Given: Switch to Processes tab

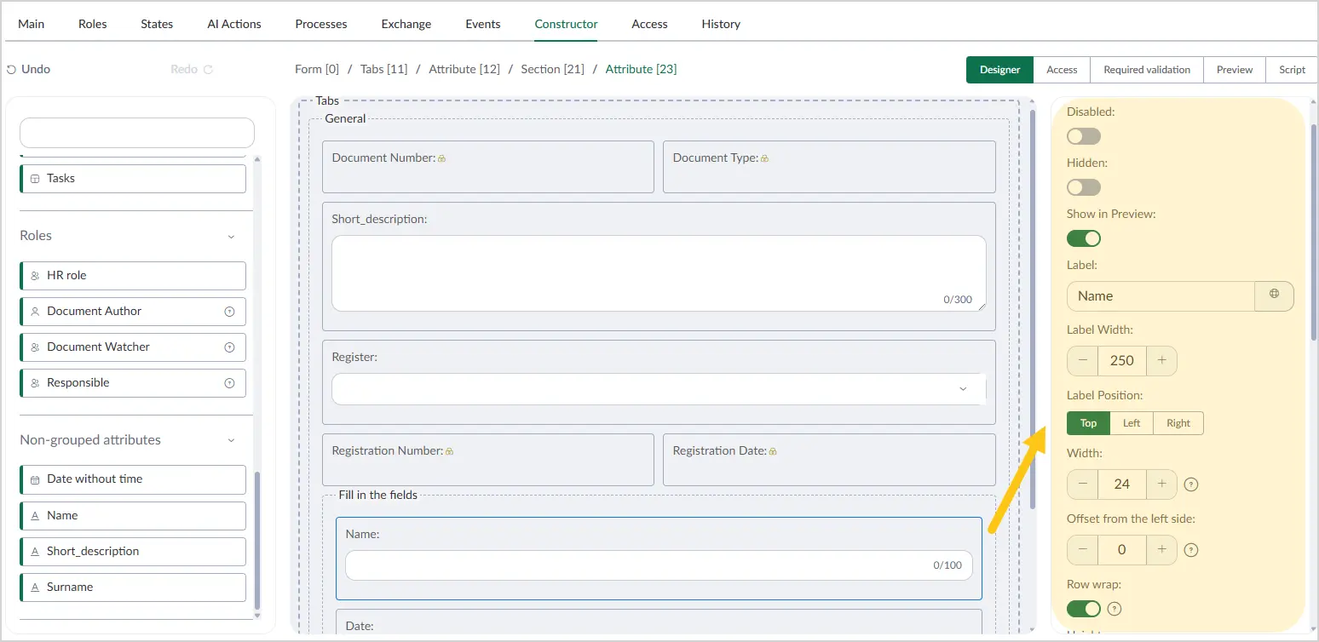Looking at the screenshot, I should click(x=321, y=24).
